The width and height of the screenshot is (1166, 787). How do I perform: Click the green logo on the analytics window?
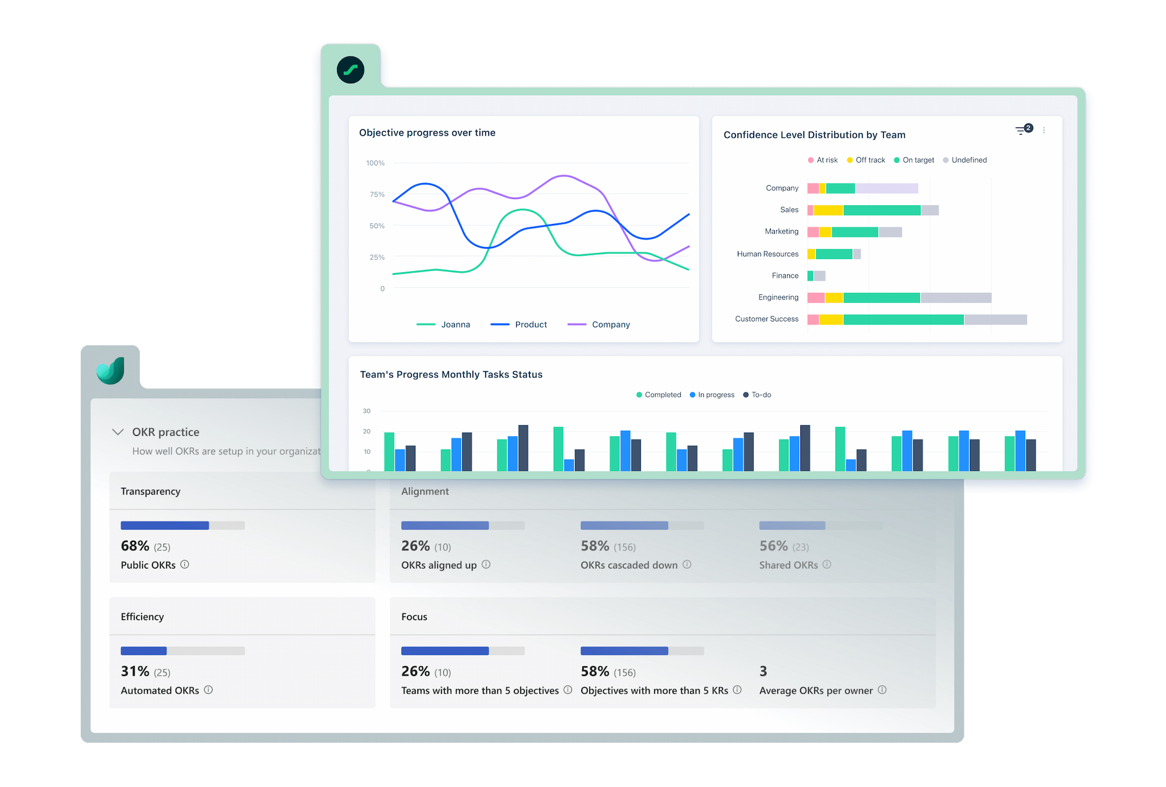351,70
